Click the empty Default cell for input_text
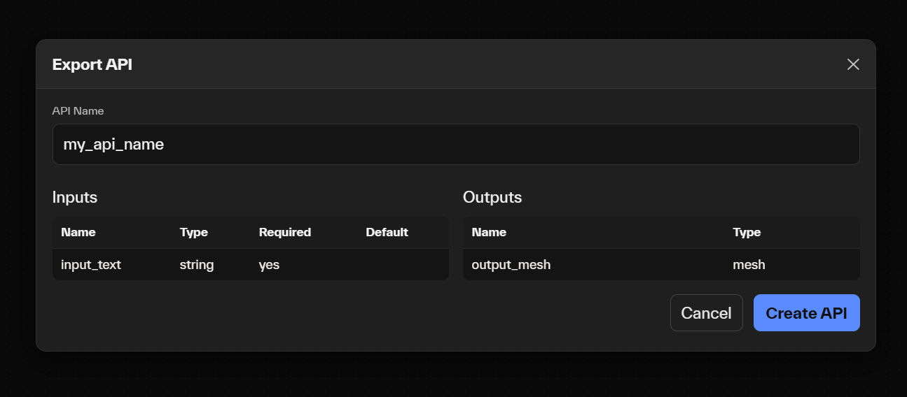Screen dimensions: 907x397 pyautogui.click(x=403, y=265)
